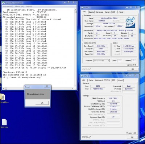The image size is (145, 144).
Task: Click OK in the Finish dialog
Action: (42, 103)
